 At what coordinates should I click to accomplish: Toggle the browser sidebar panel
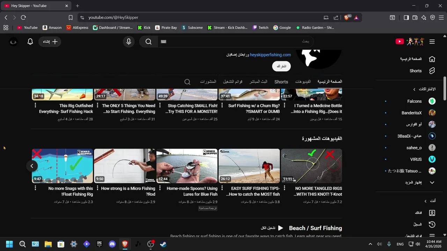tap(406, 17)
